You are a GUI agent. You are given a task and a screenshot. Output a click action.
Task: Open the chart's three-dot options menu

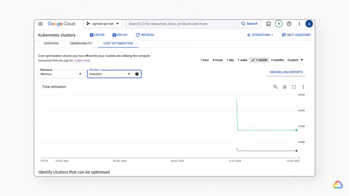[303, 87]
